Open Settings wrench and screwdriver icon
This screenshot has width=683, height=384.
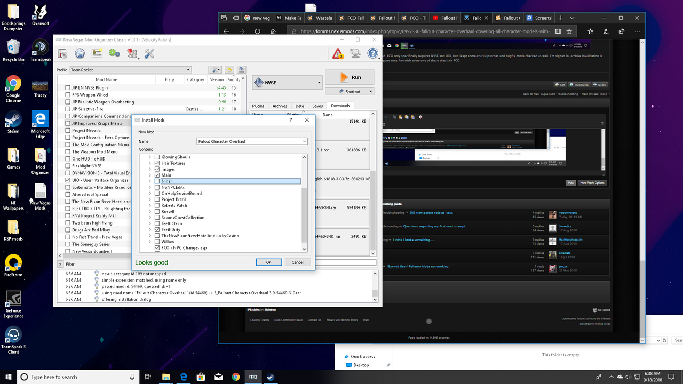point(149,53)
